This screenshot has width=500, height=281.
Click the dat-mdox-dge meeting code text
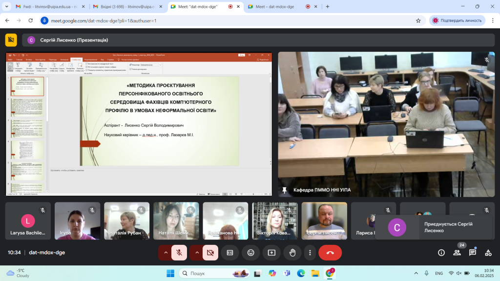[x=47, y=253]
